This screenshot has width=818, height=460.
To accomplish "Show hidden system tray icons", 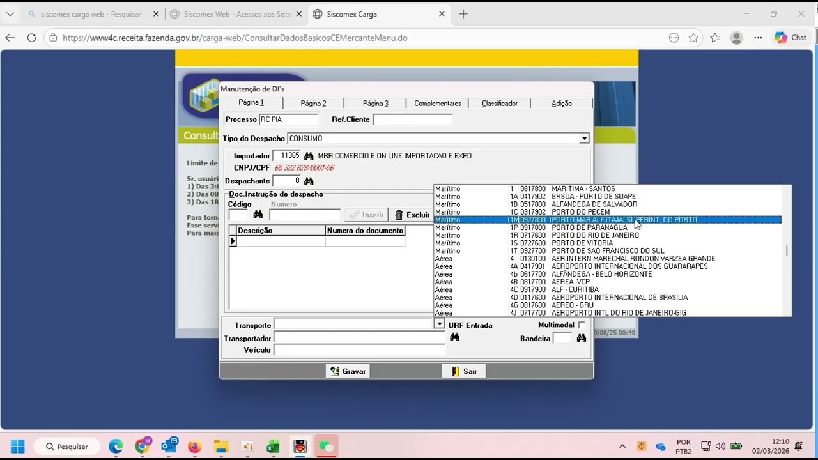I will [622, 447].
